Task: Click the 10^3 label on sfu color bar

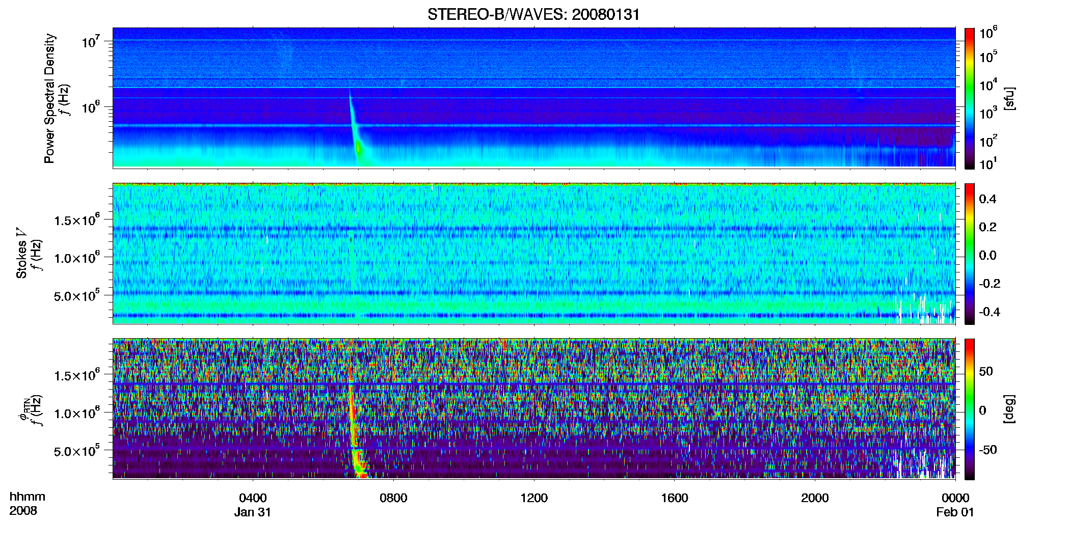Action: [x=989, y=113]
